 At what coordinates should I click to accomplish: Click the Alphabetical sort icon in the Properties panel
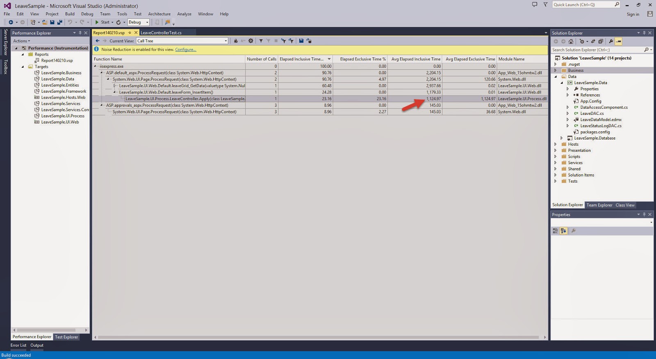click(x=564, y=231)
